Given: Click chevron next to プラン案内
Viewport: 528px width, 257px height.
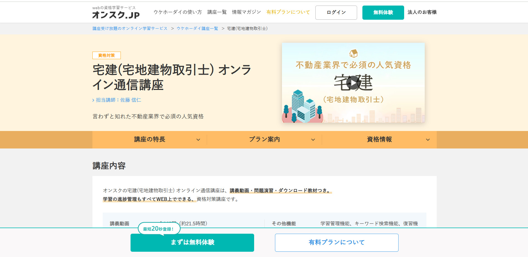Looking at the screenshot, I should point(313,140).
